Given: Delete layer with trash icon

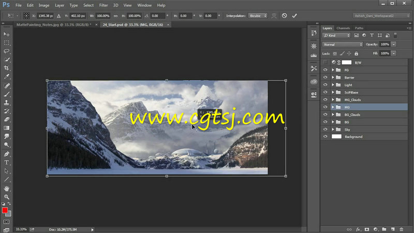Looking at the screenshot, I should [402, 229].
